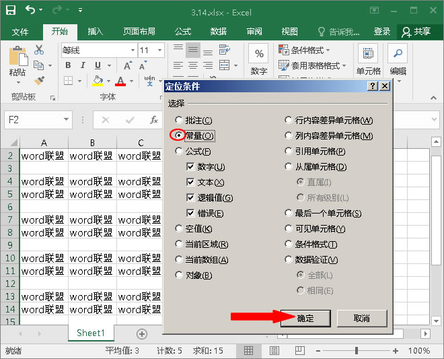Click the fx insert function icon
Image resolution: width=444 pixels, height=359 pixels.
(154, 120)
